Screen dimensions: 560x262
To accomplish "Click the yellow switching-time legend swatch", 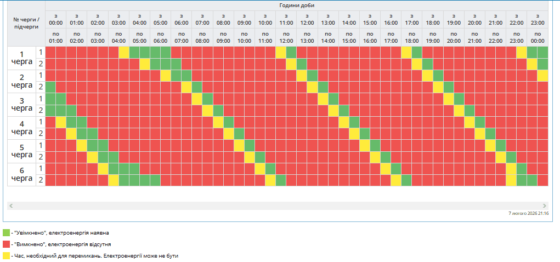I will pos(7,255).
